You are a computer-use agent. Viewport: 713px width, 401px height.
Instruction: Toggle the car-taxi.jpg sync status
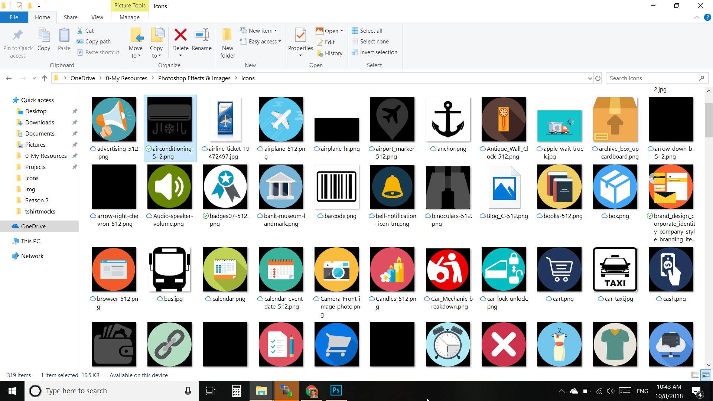point(600,298)
